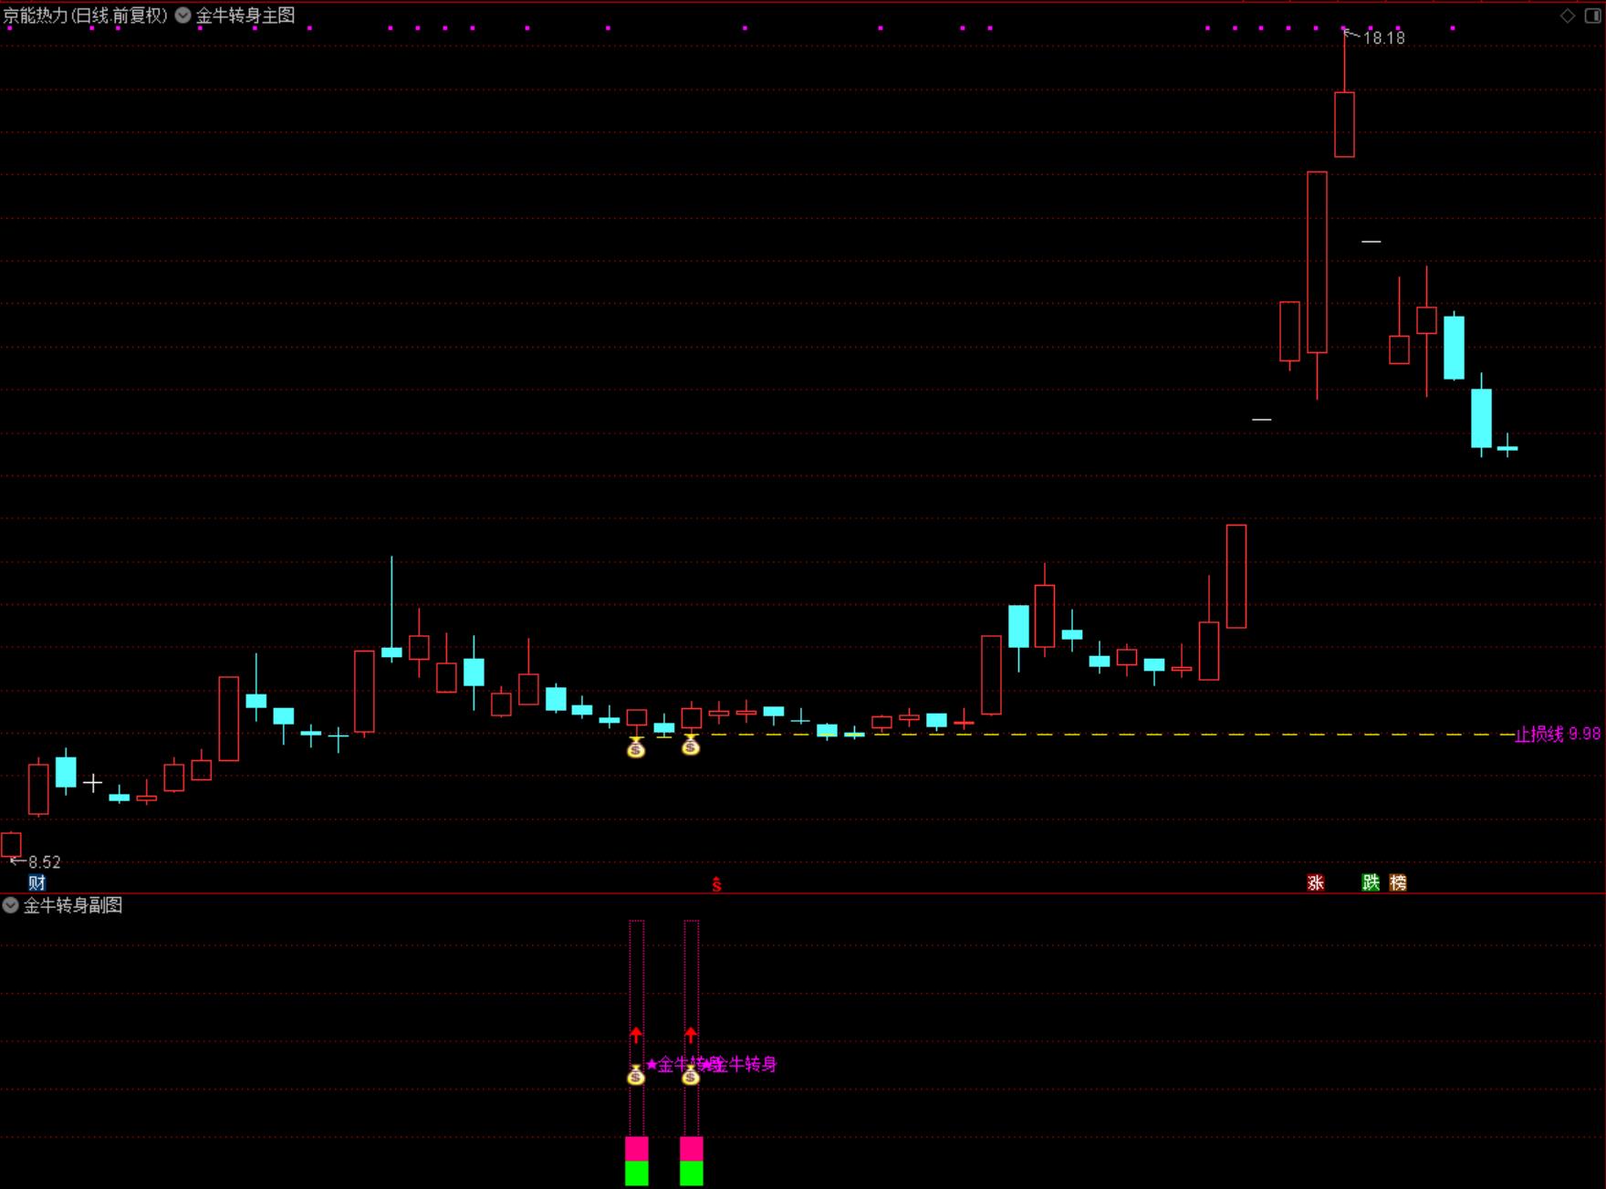Click the first candle near the 8.52 low
Image resolution: width=1606 pixels, height=1189 pixels.
(11, 844)
